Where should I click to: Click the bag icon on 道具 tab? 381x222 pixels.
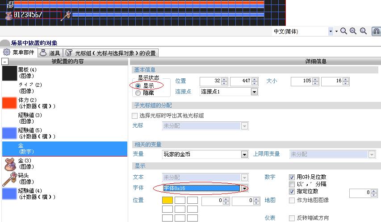[x=43, y=53]
